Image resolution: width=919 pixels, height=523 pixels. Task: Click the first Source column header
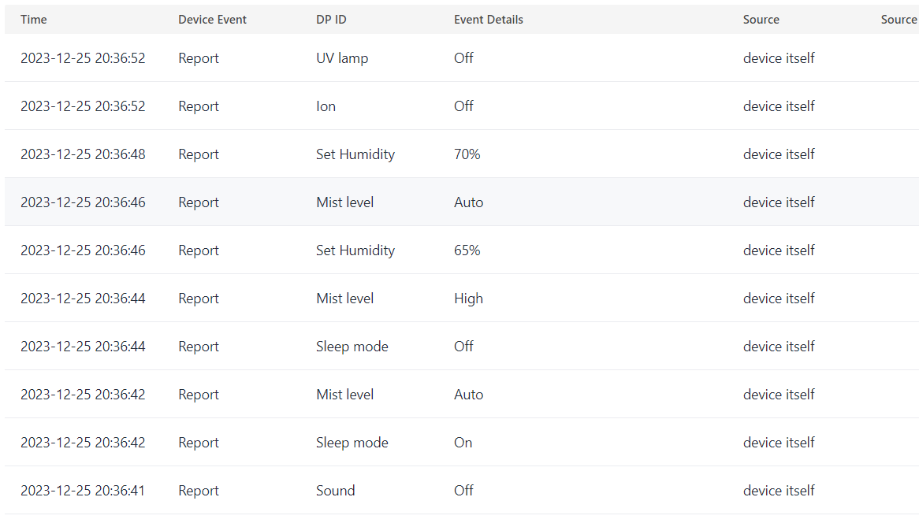tap(761, 20)
